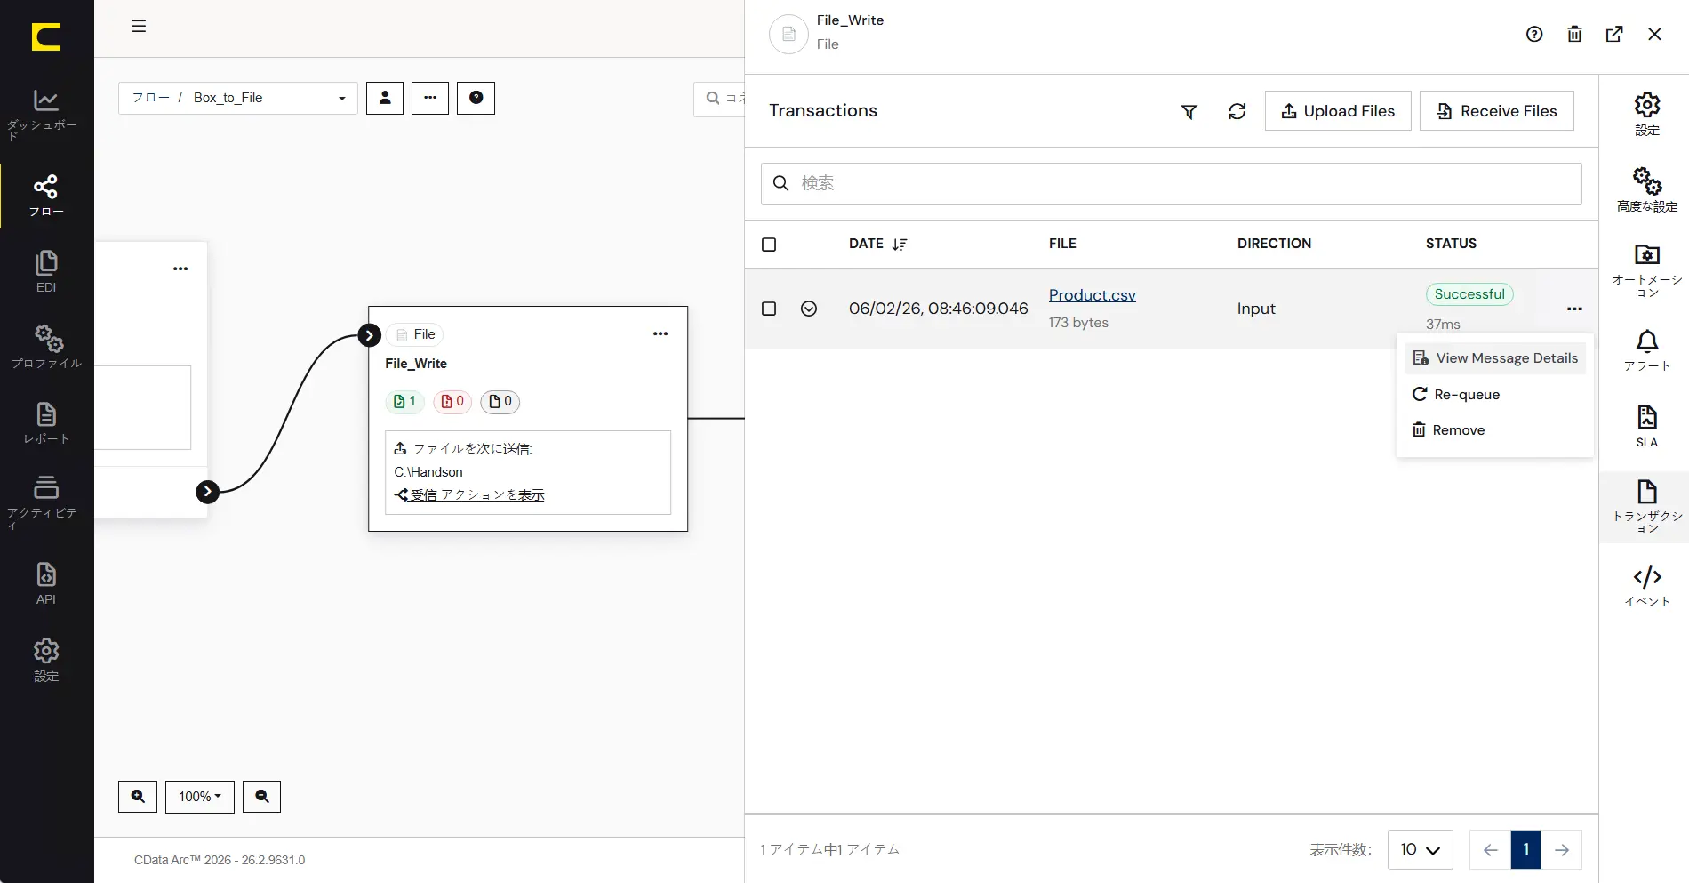Click the flow help question mark button
This screenshot has height=883, width=1689.
[476, 98]
